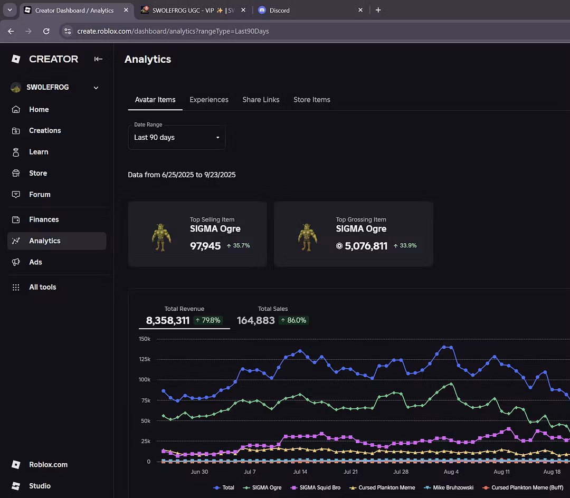Viewport: 570px width, 498px height.
Task: Switch to the Store Items tab
Action: tap(312, 100)
